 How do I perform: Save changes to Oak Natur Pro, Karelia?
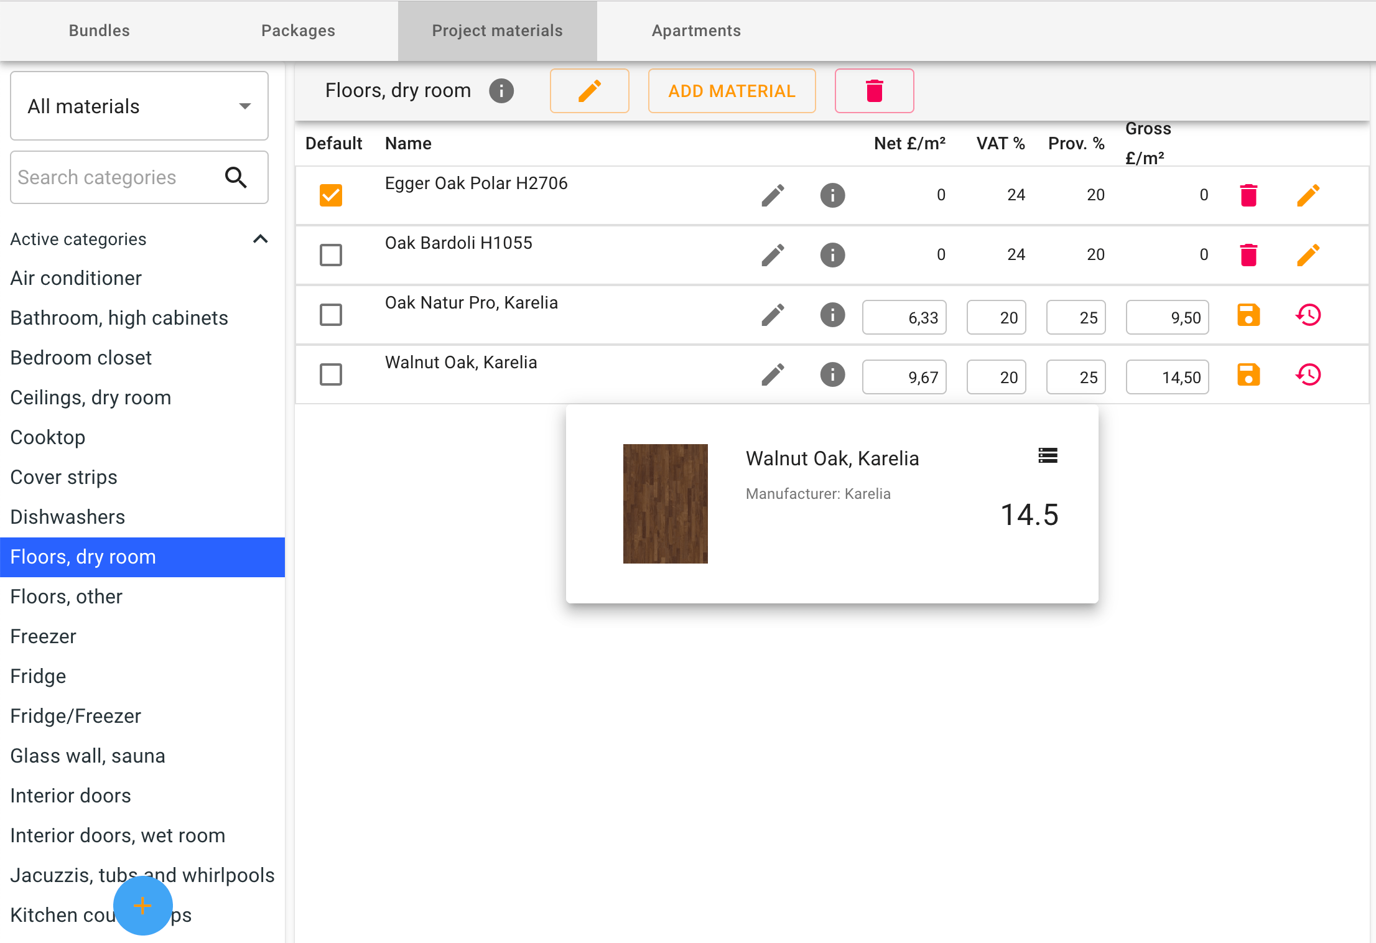point(1248,315)
